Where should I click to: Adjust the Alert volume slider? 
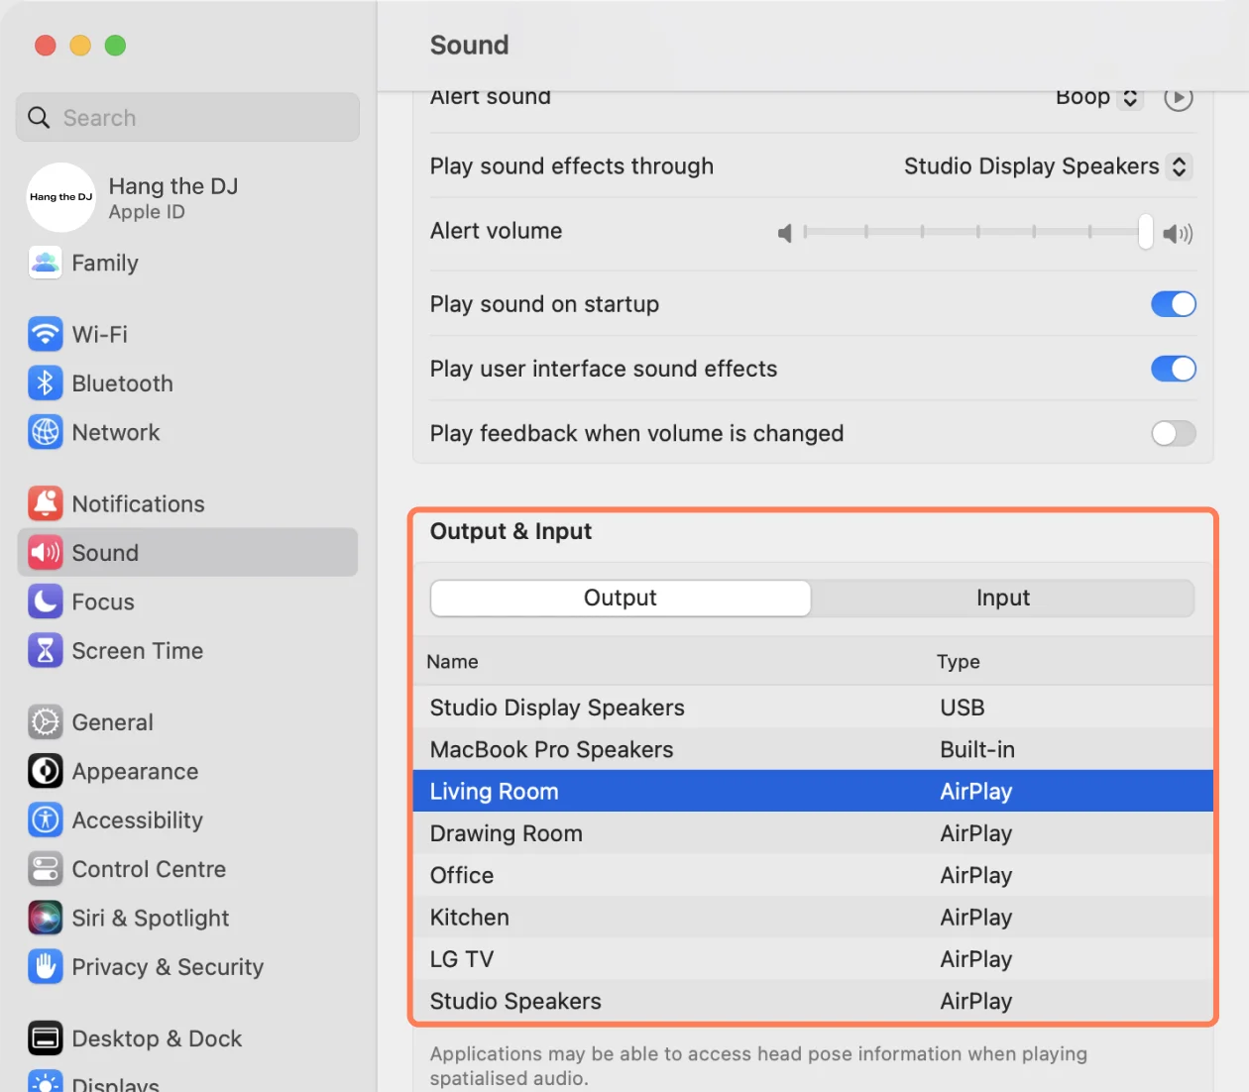tap(976, 232)
